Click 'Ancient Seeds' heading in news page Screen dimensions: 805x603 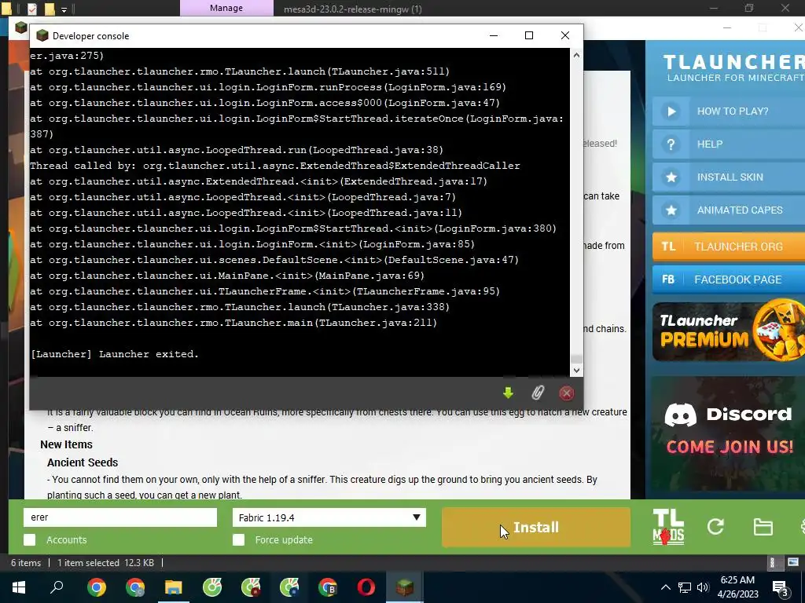click(83, 462)
